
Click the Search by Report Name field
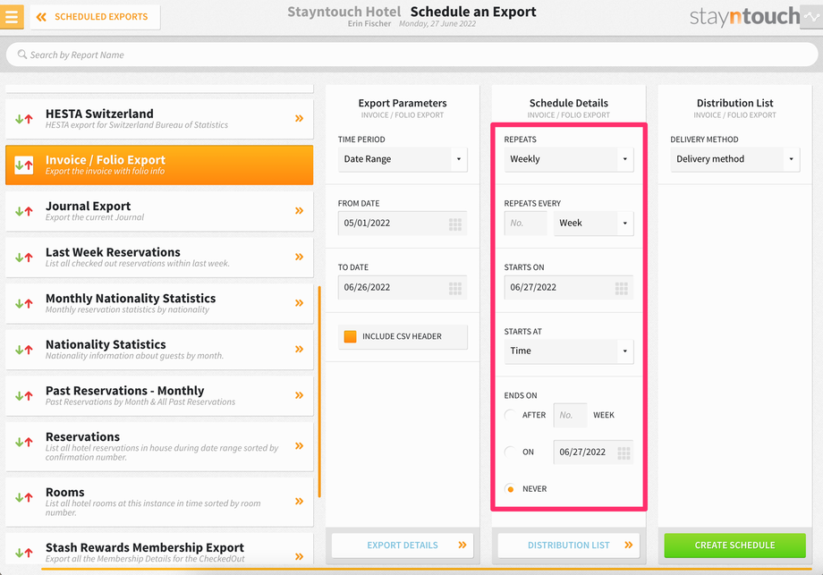point(411,55)
